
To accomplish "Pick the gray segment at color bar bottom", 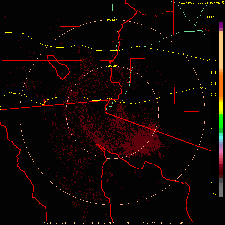I will (x=221, y=191).
